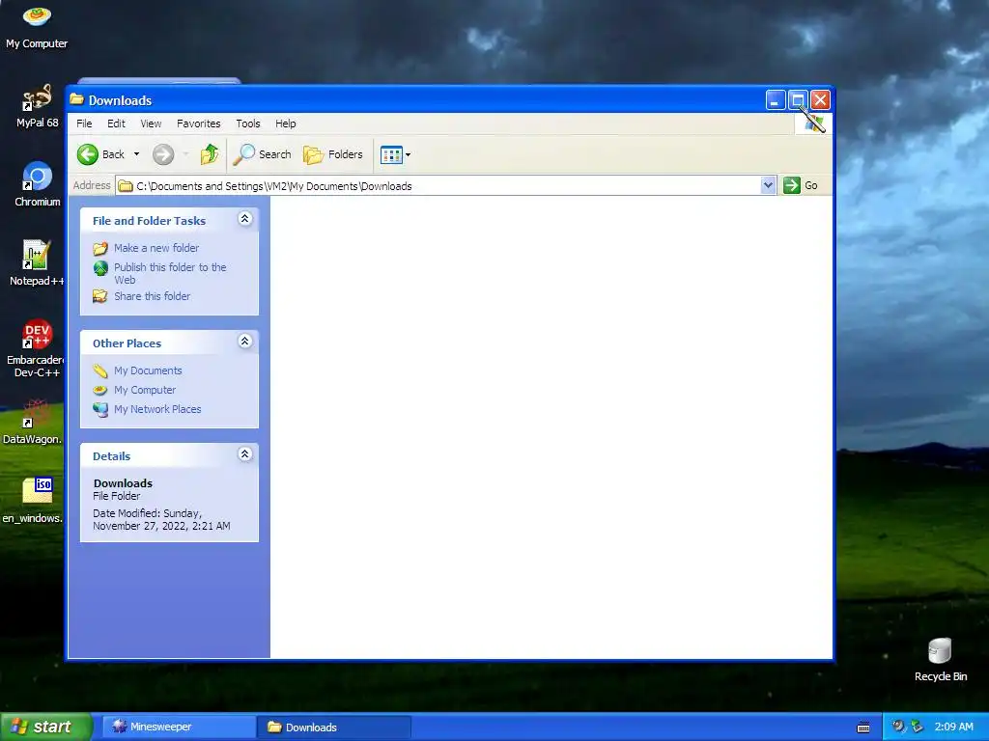Open the Search pane
Image resolution: width=989 pixels, height=741 pixels.
[x=263, y=154]
